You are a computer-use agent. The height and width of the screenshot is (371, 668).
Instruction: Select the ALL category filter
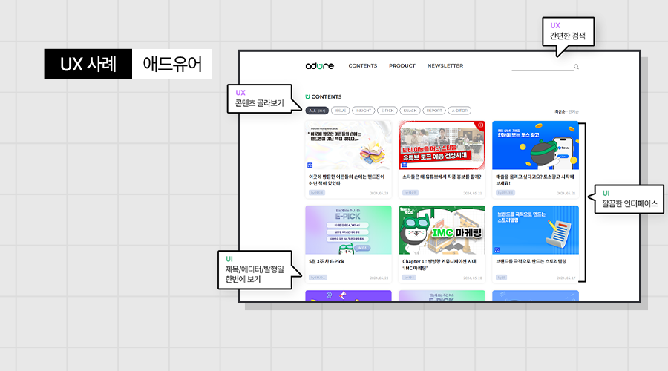click(x=317, y=111)
